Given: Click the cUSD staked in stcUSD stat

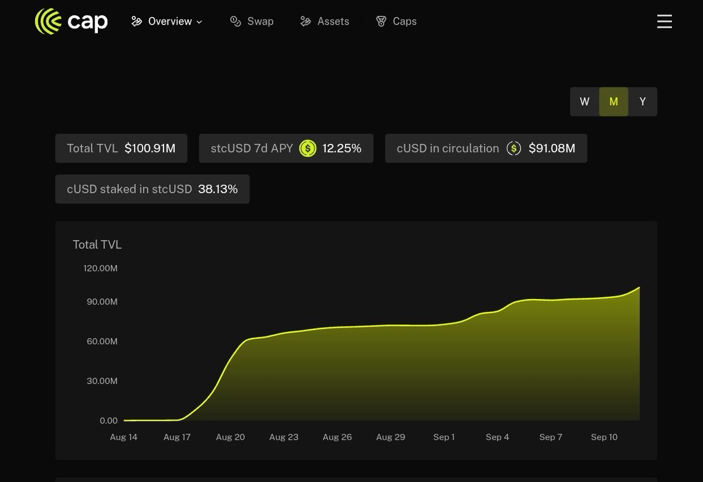Looking at the screenshot, I should pos(152,189).
